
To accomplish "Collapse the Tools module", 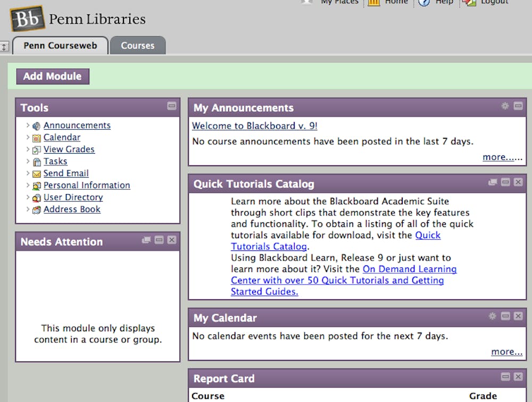I will pos(171,106).
